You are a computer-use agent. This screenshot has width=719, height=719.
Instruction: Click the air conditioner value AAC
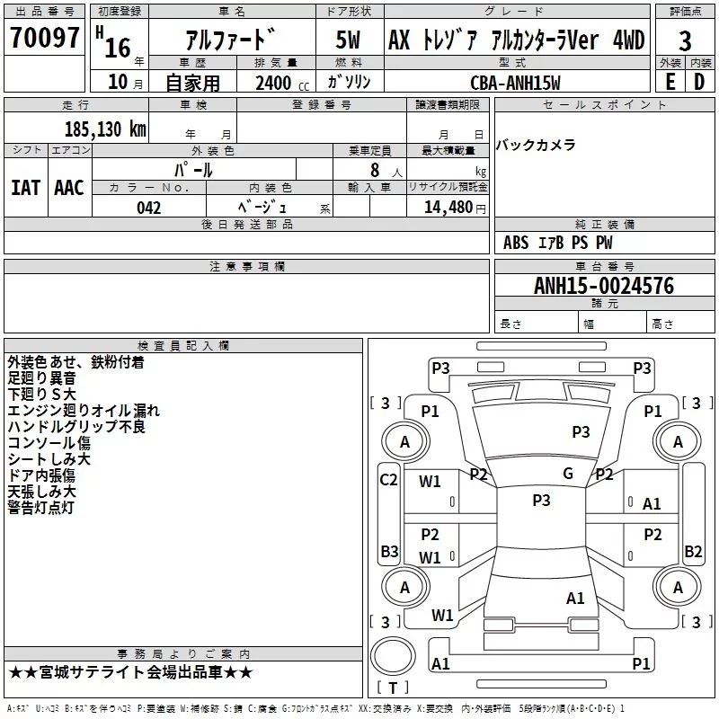point(69,188)
